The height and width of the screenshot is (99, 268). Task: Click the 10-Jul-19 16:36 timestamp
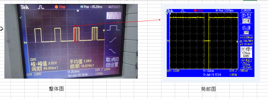coord(78,75)
